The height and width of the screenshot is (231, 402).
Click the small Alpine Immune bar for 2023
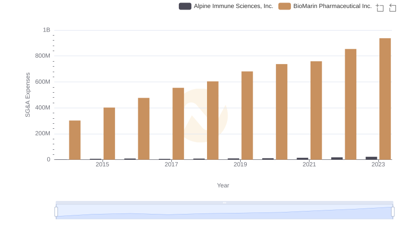click(x=371, y=158)
